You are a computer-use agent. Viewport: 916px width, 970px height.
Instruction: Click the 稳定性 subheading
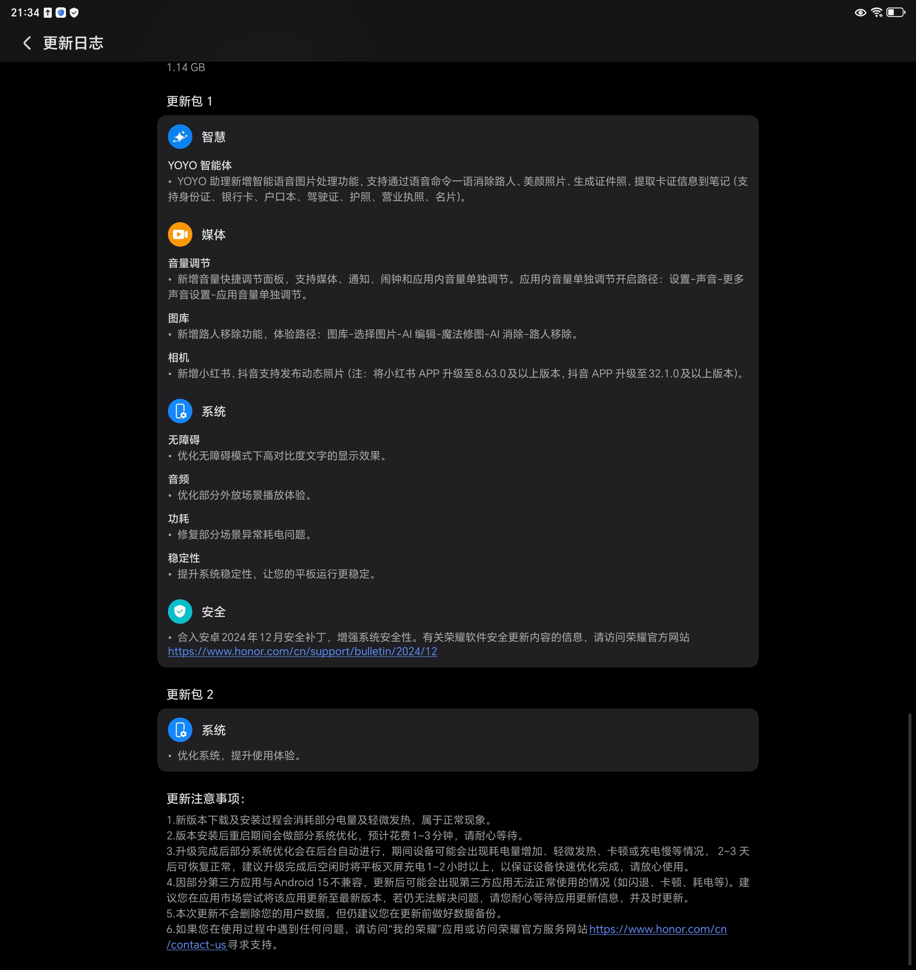(184, 559)
